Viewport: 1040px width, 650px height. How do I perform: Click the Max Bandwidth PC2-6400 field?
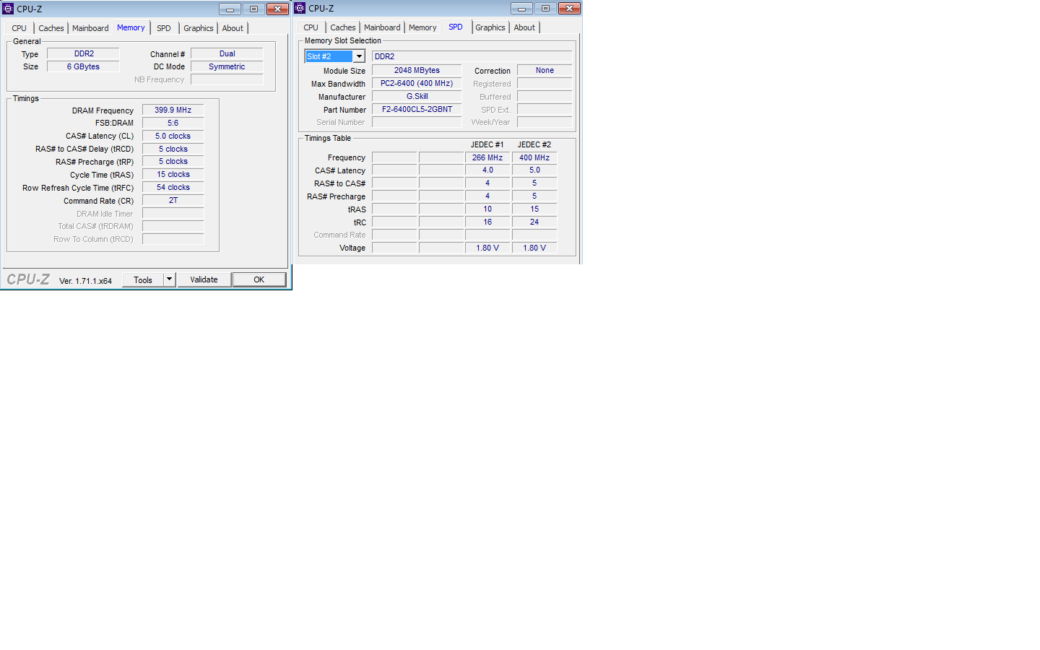(417, 84)
